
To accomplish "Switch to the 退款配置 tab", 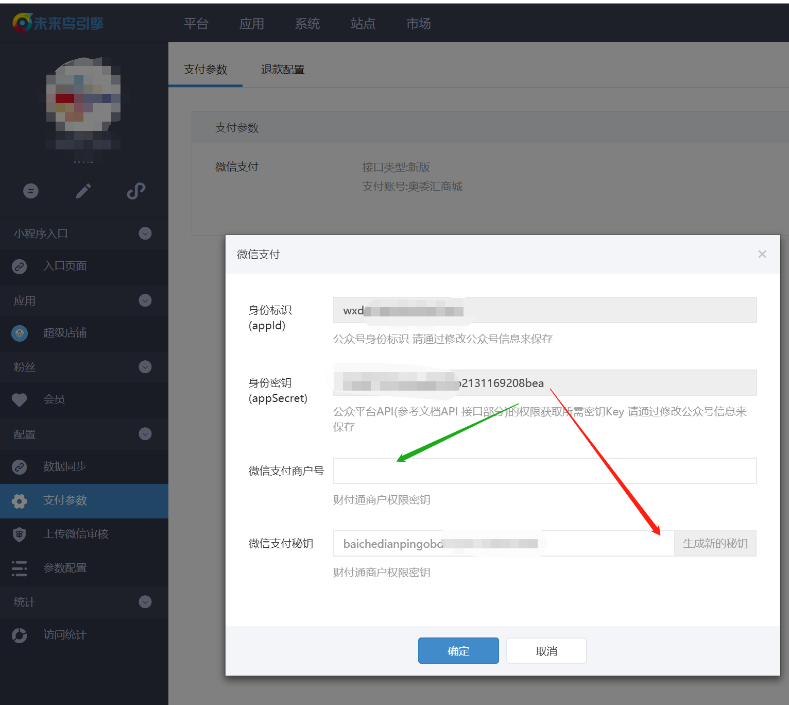I will point(283,70).
